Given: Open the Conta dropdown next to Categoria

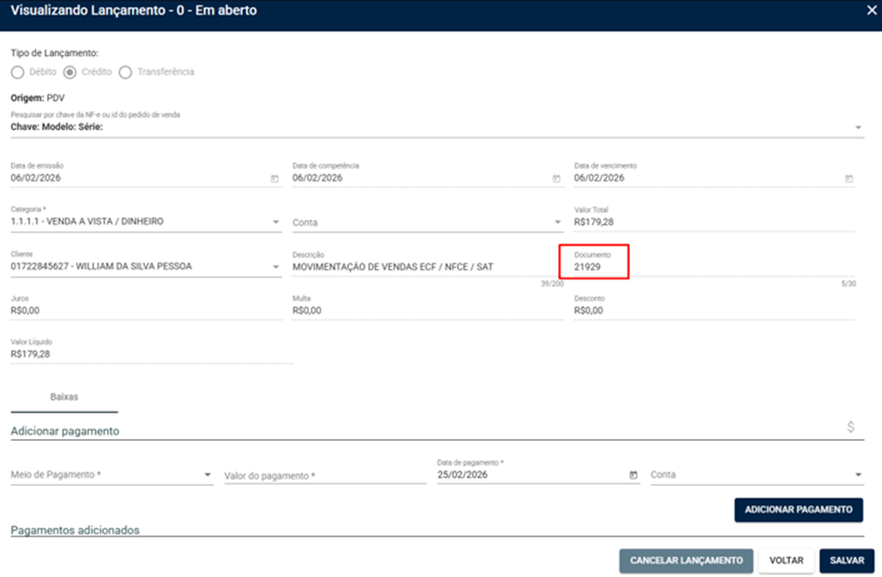Looking at the screenshot, I should pyautogui.click(x=557, y=222).
